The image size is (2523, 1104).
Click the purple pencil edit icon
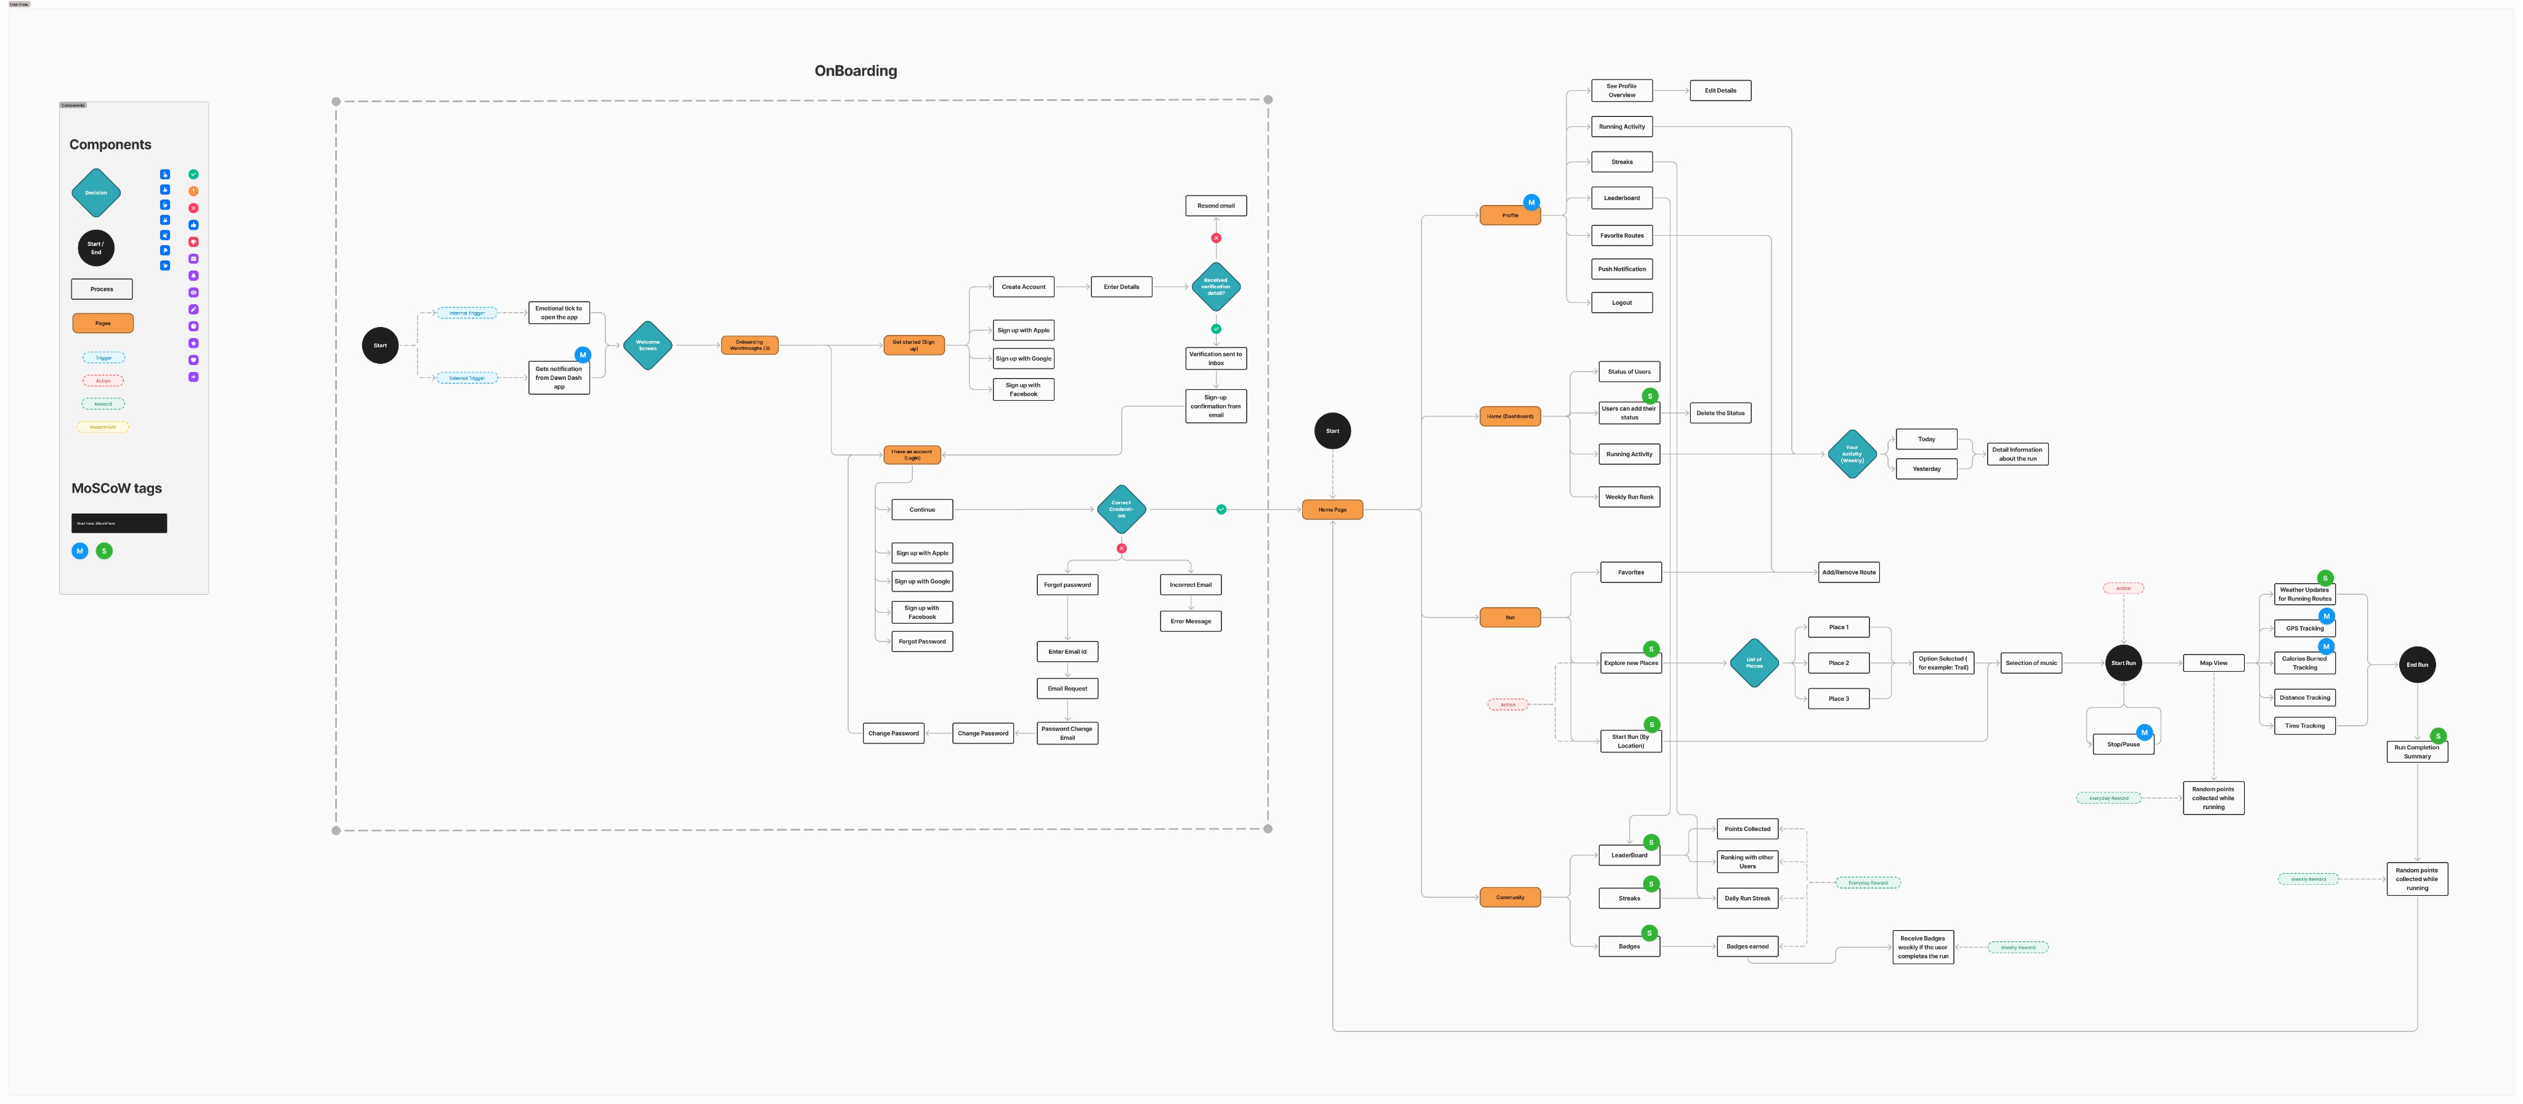coord(194,309)
